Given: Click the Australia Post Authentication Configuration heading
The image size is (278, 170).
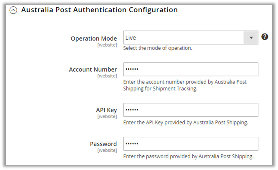Looking at the screenshot, I should pyautogui.click(x=99, y=10).
